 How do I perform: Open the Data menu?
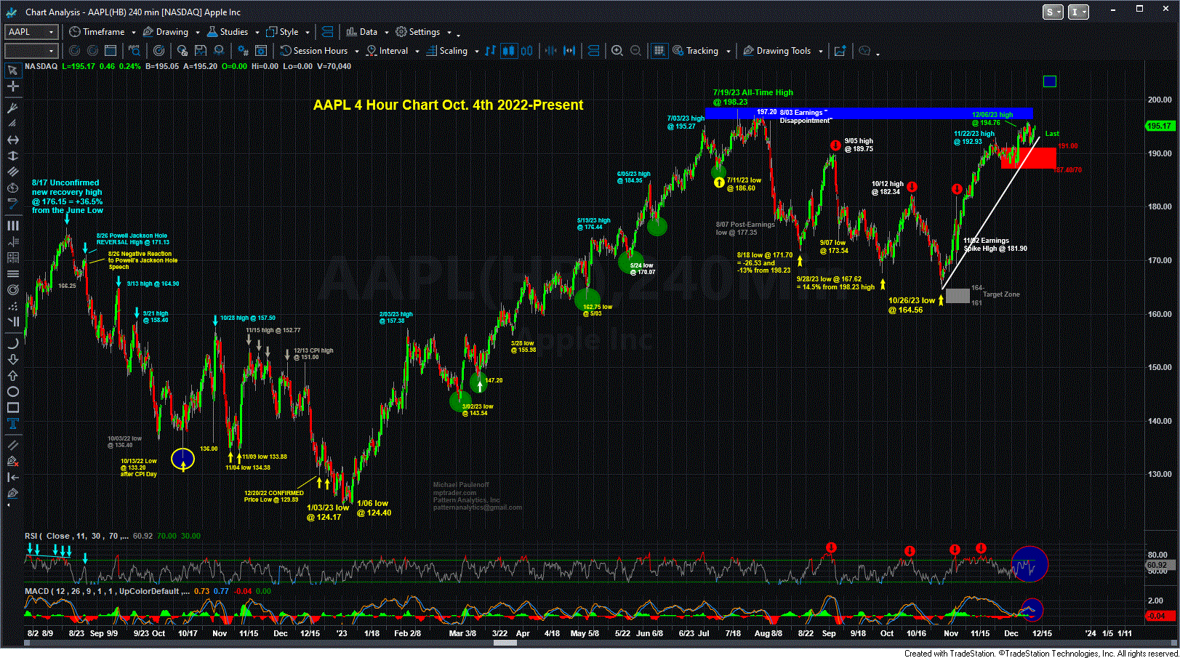coord(362,32)
